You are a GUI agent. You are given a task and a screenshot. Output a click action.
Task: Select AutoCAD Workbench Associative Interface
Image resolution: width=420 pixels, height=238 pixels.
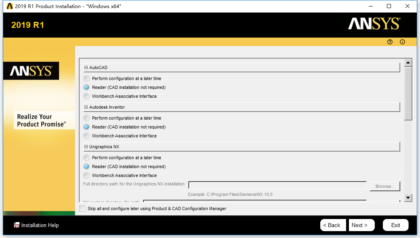pyautogui.click(x=86, y=96)
